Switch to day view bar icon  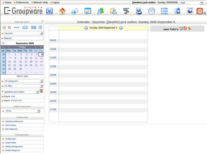(x=16, y=27)
